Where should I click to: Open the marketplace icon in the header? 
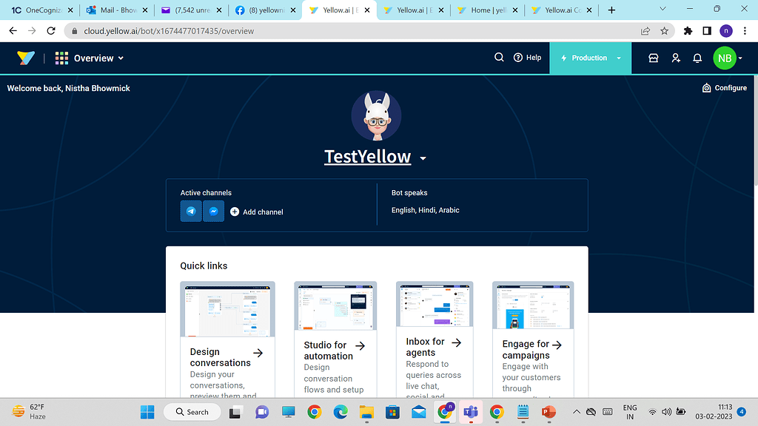[654, 57]
